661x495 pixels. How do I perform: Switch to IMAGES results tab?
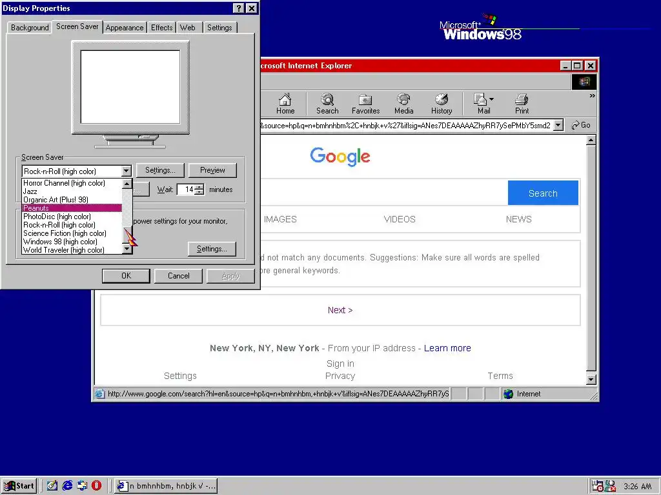280,219
